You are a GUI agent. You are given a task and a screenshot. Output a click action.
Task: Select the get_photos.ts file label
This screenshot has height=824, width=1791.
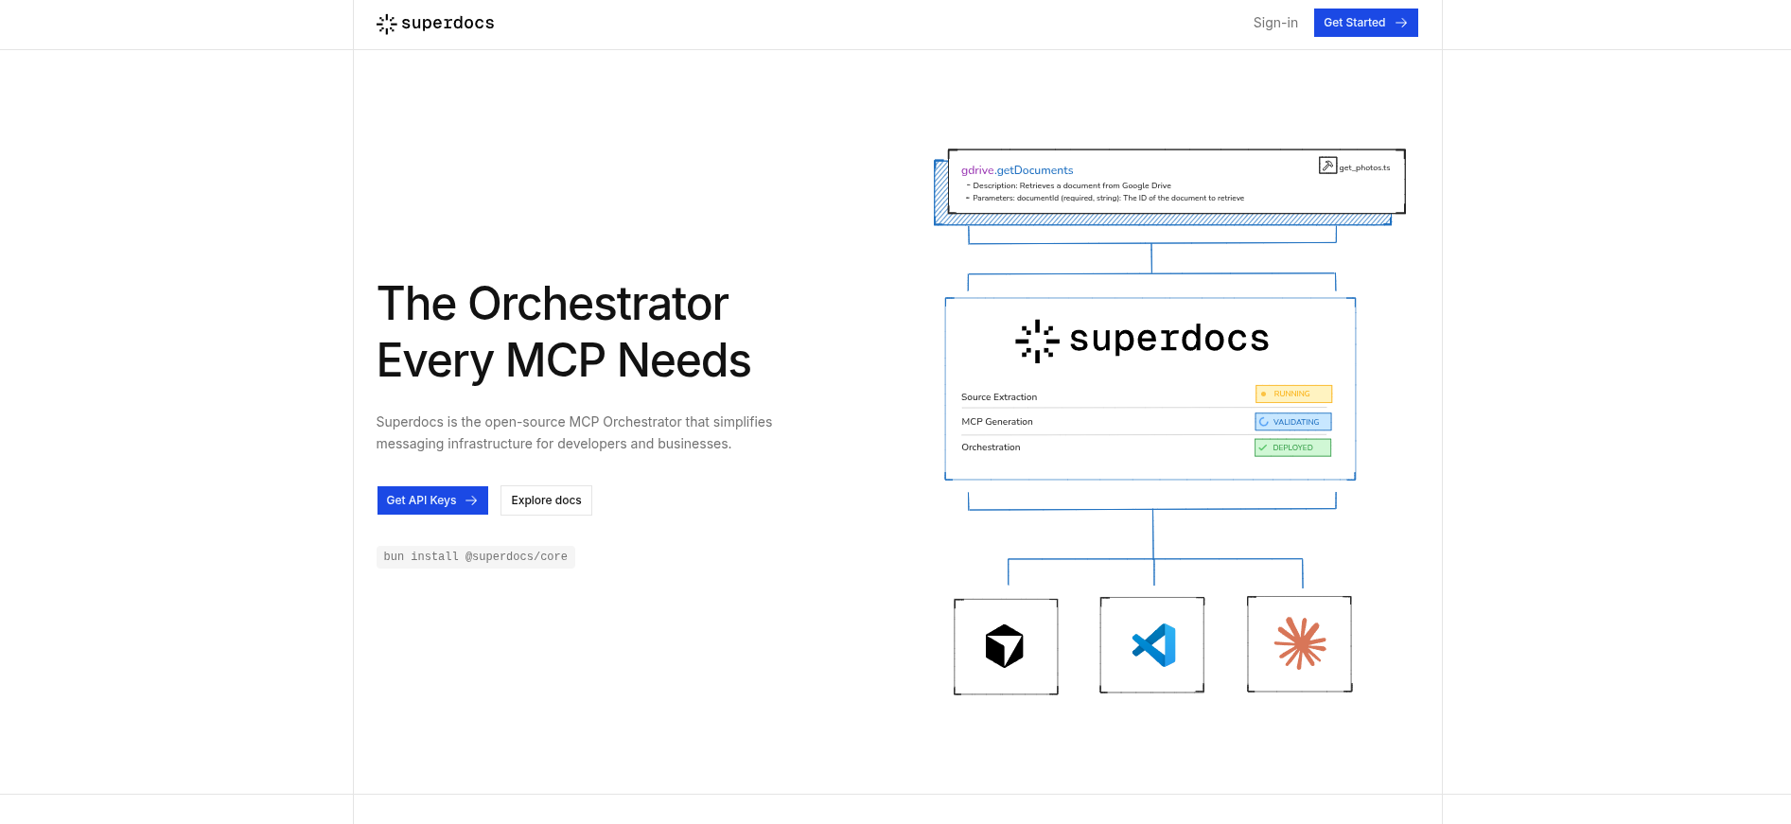[x=1364, y=167]
